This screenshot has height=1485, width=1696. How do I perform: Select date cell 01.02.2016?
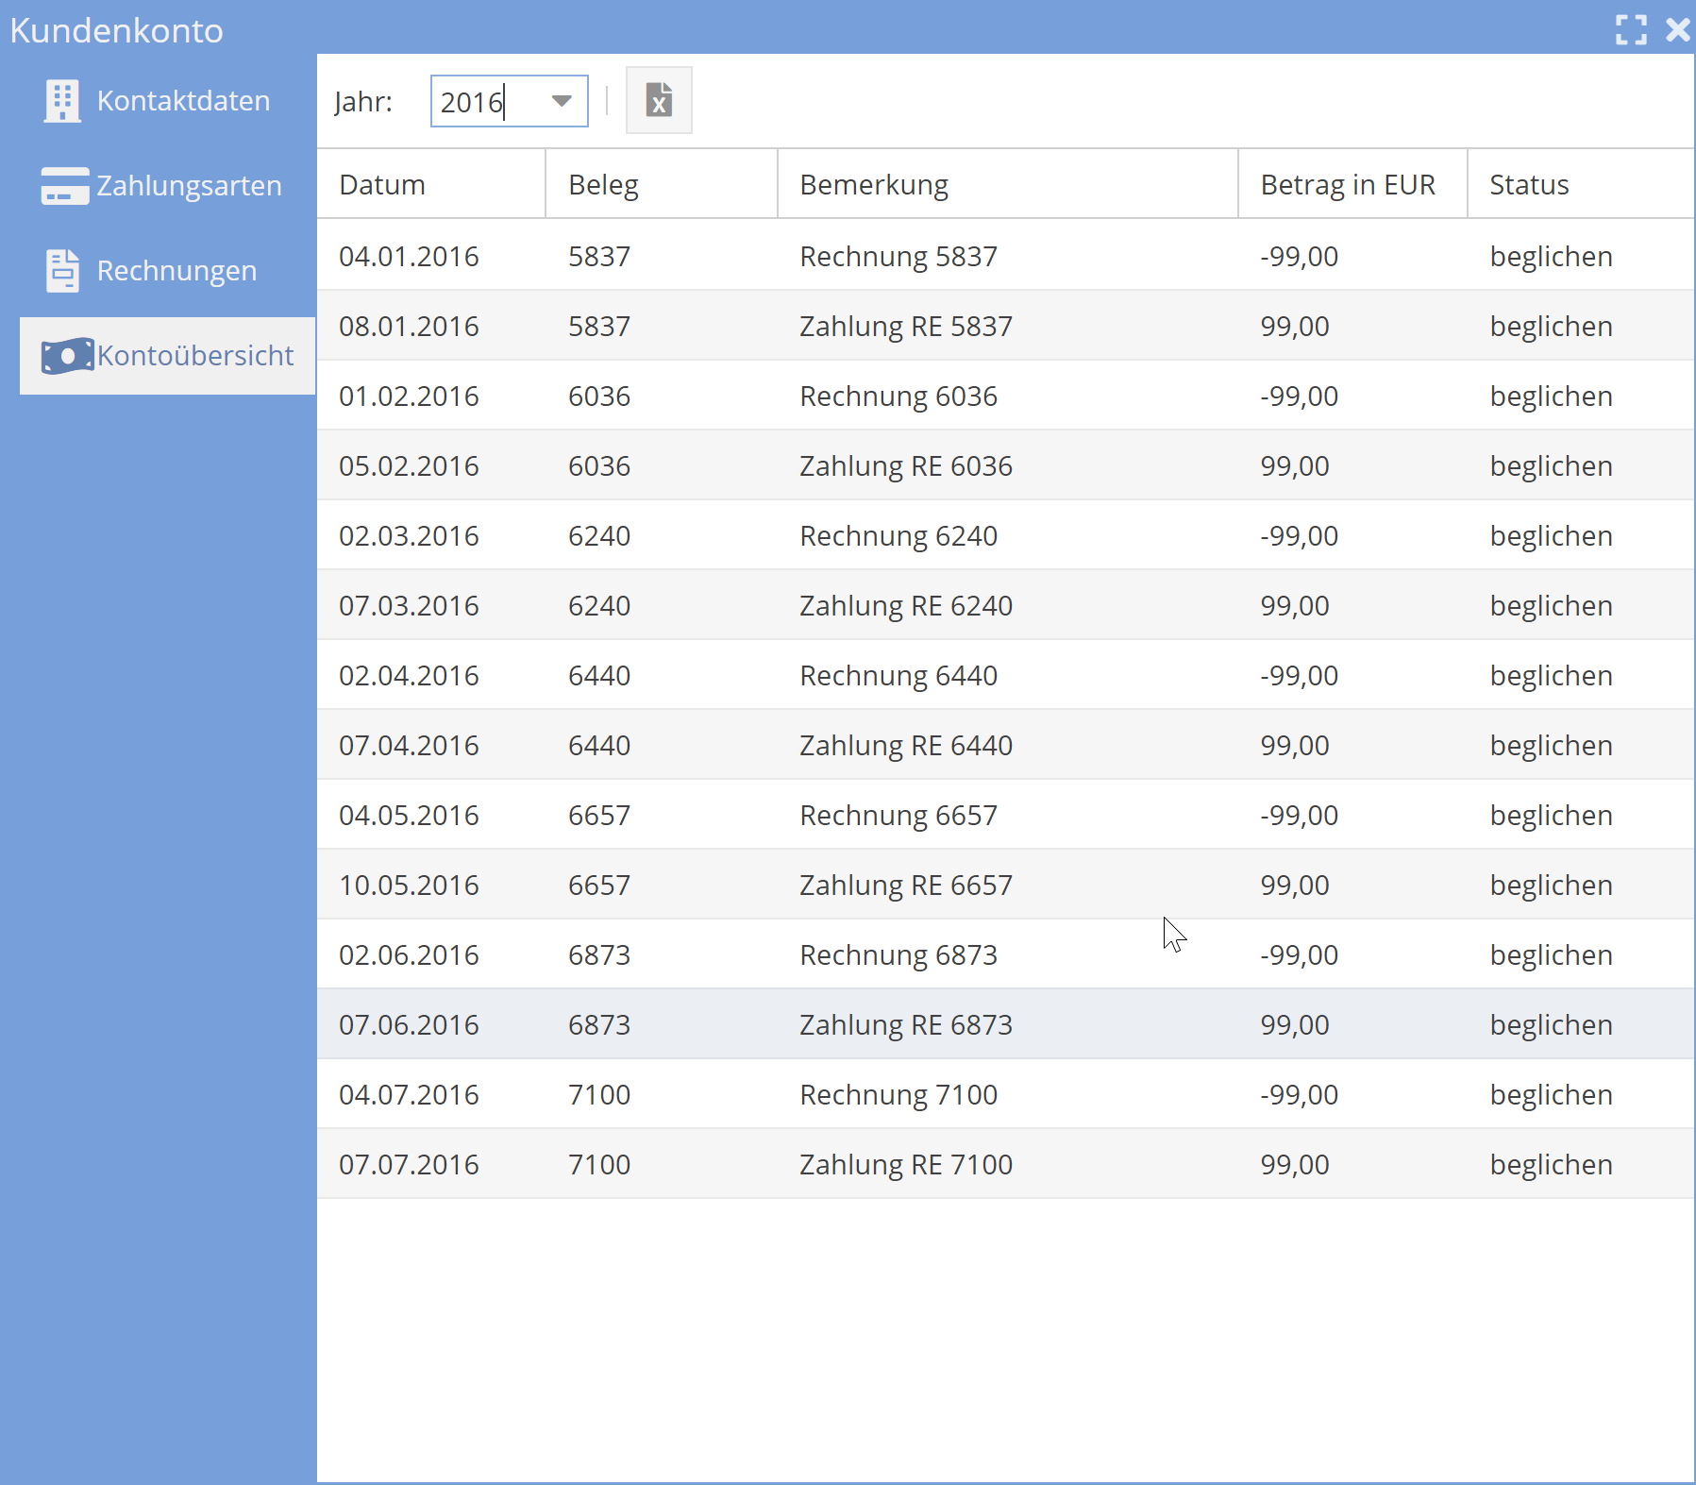tap(409, 396)
